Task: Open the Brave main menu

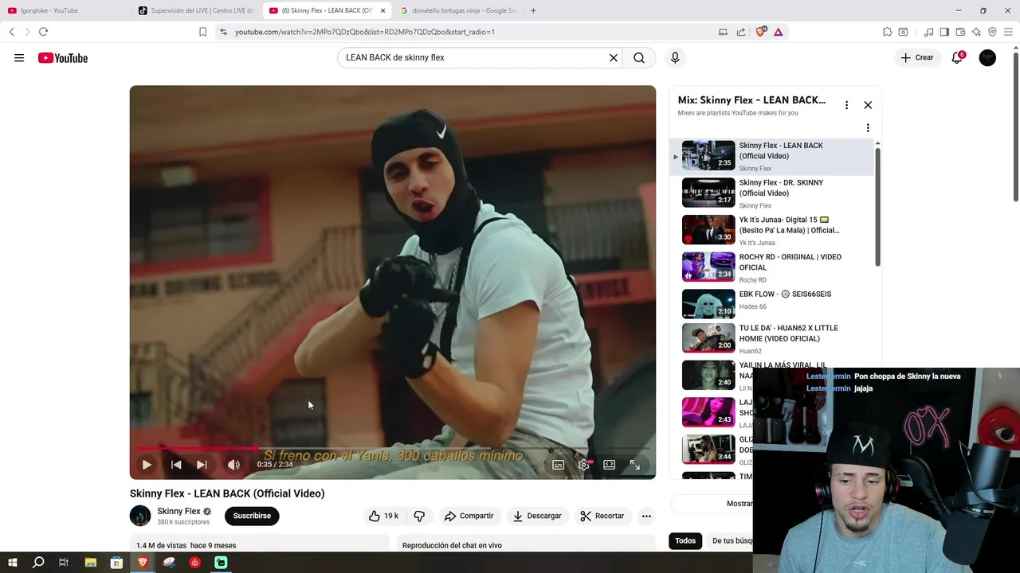Action: (x=1008, y=32)
